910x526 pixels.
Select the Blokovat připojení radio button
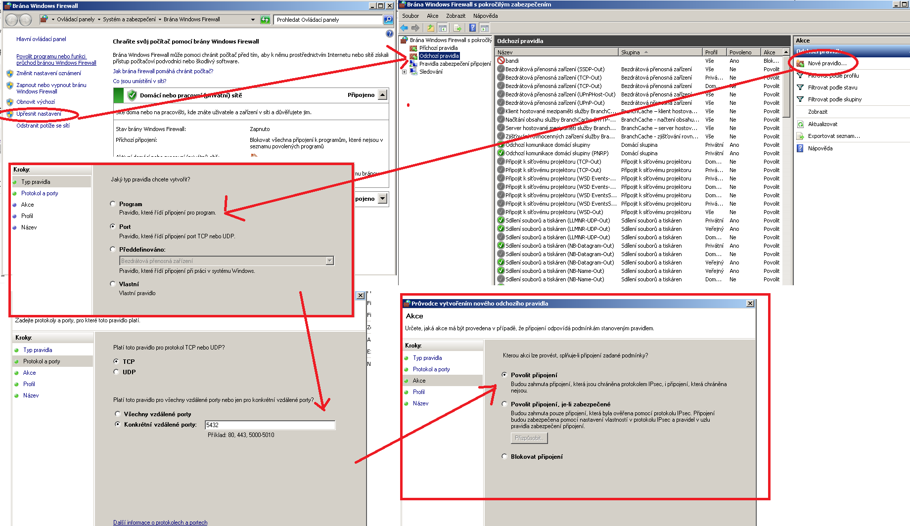[504, 456]
